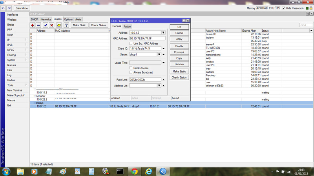The height and width of the screenshot is (176, 314).
Task: Click Comment button in lease dialog
Action: pyautogui.click(x=179, y=52)
